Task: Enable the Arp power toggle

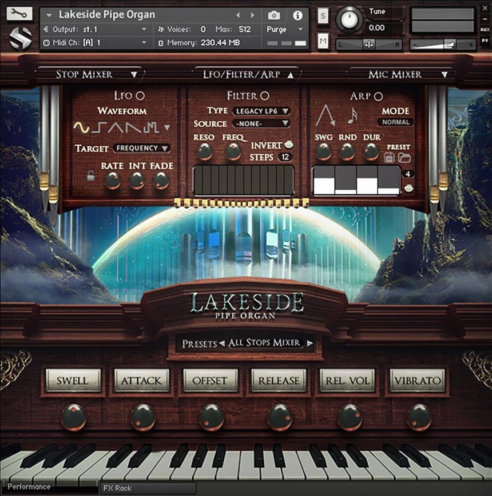Action: (378, 96)
